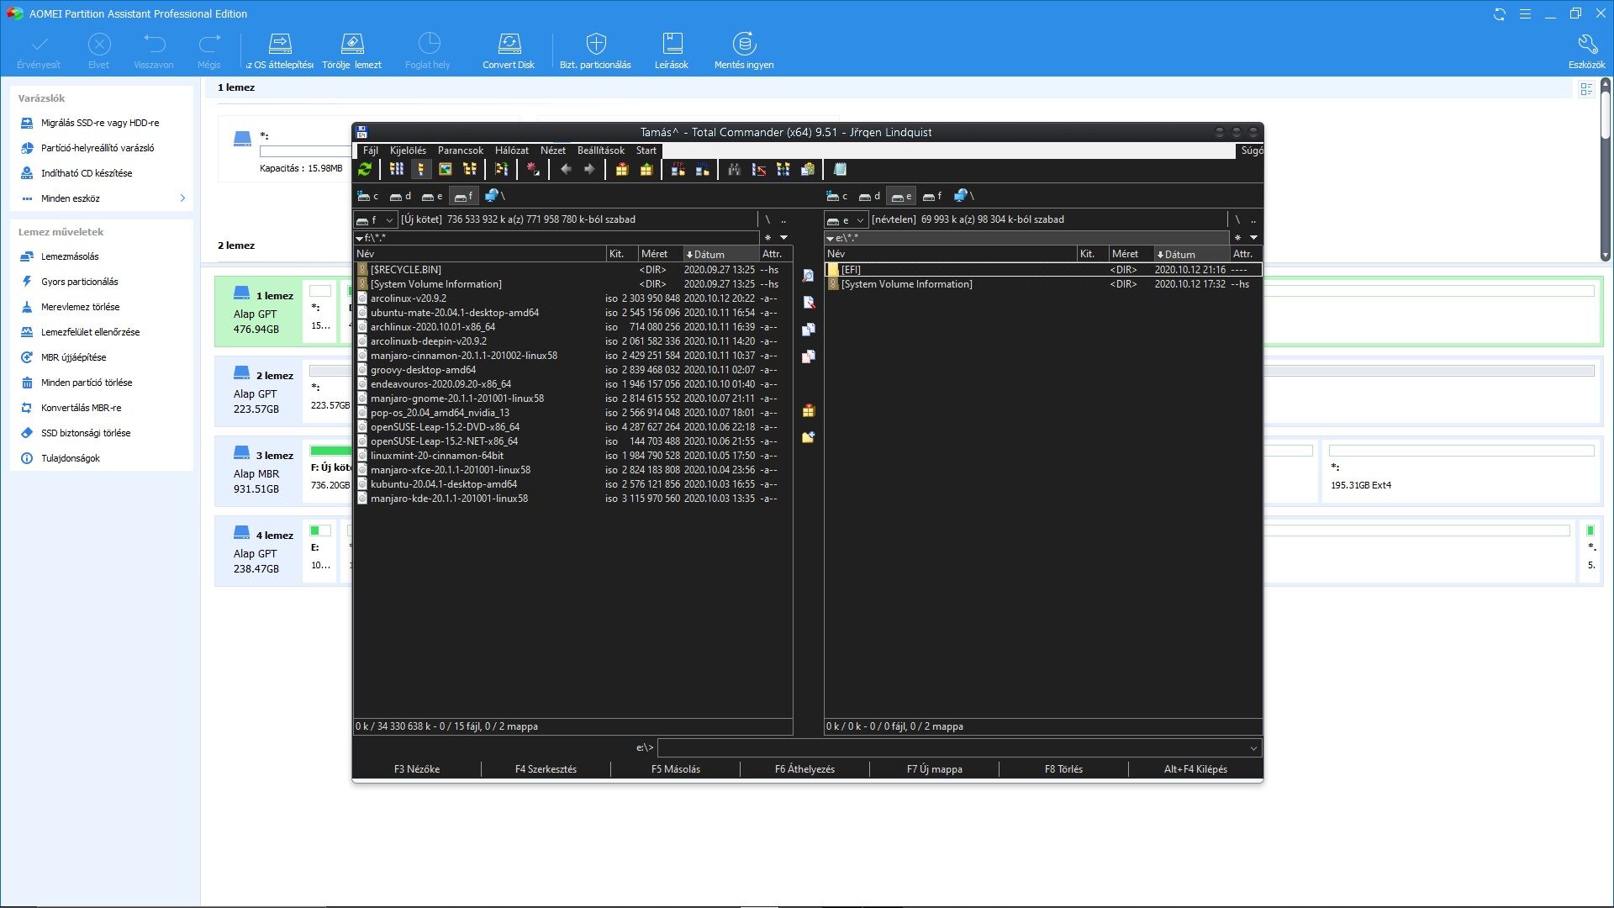
Task: Expand the Minden eszköz chevron
Action: pyautogui.click(x=182, y=198)
